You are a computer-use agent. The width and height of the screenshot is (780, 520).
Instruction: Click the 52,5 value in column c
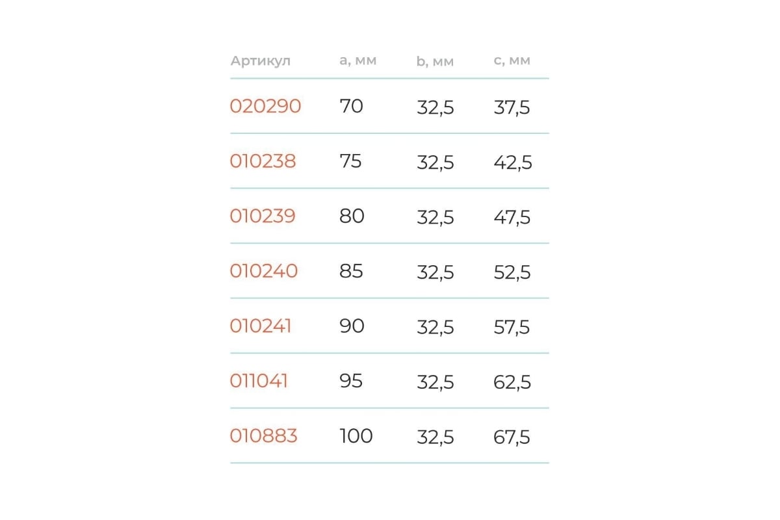coord(512,272)
